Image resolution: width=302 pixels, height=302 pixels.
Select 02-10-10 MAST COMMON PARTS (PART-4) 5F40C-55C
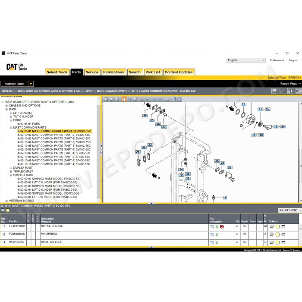tap(55, 164)
